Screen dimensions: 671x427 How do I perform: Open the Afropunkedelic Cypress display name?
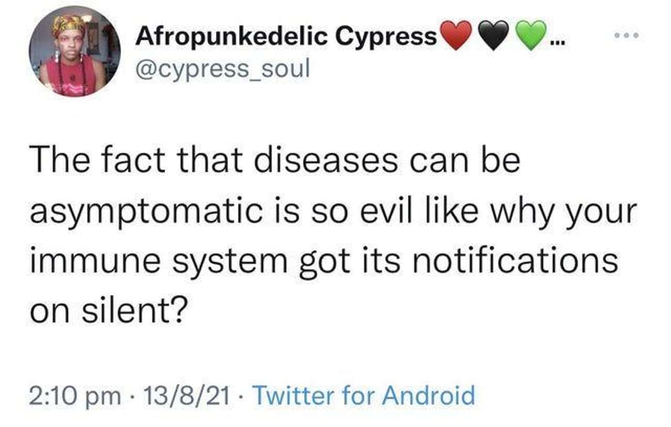[286, 37]
